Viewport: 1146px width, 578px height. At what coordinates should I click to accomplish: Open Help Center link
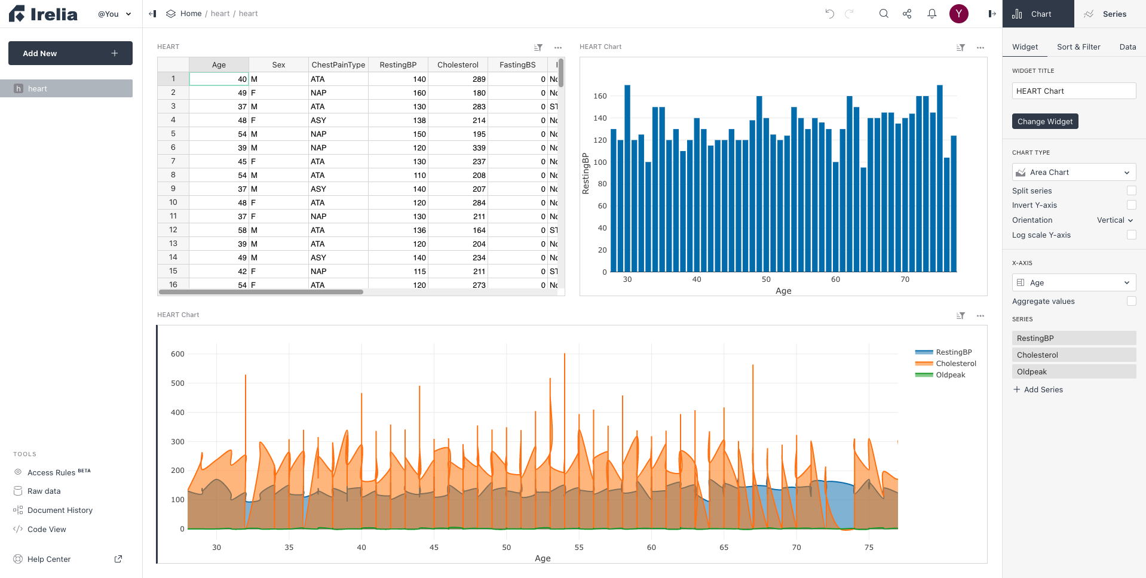[x=49, y=559]
